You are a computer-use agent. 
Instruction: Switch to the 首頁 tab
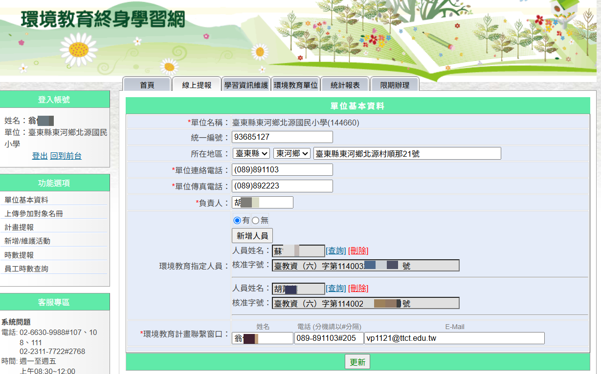click(147, 85)
